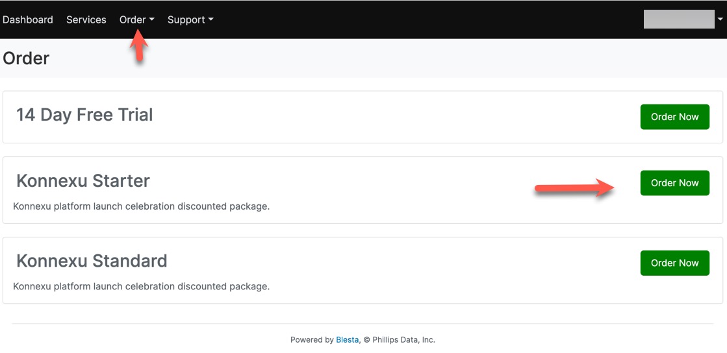Screen dimensions: 727x353
Task: Select the Konnexu Standard package title
Action: click(92, 261)
